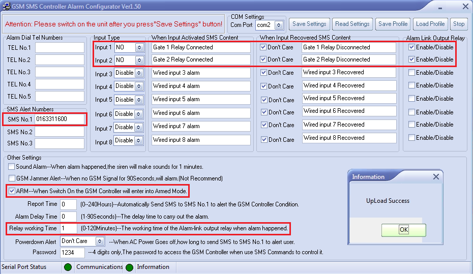The width and height of the screenshot is (473, 274).
Task: Toggle GSM Jammer Alert checkbox
Action: (12, 178)
